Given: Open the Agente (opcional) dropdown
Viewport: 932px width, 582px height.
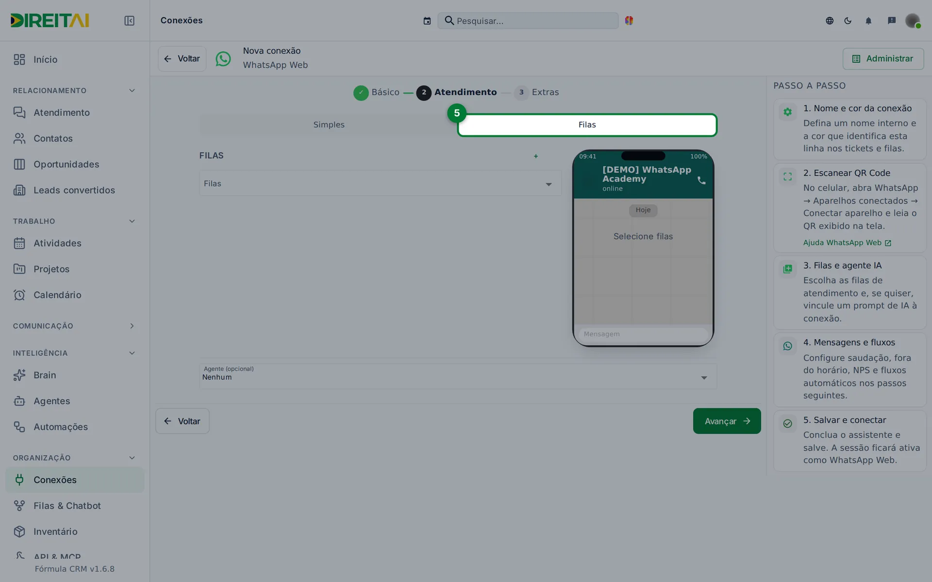Looking at the screenshot, I should (458, 376).
